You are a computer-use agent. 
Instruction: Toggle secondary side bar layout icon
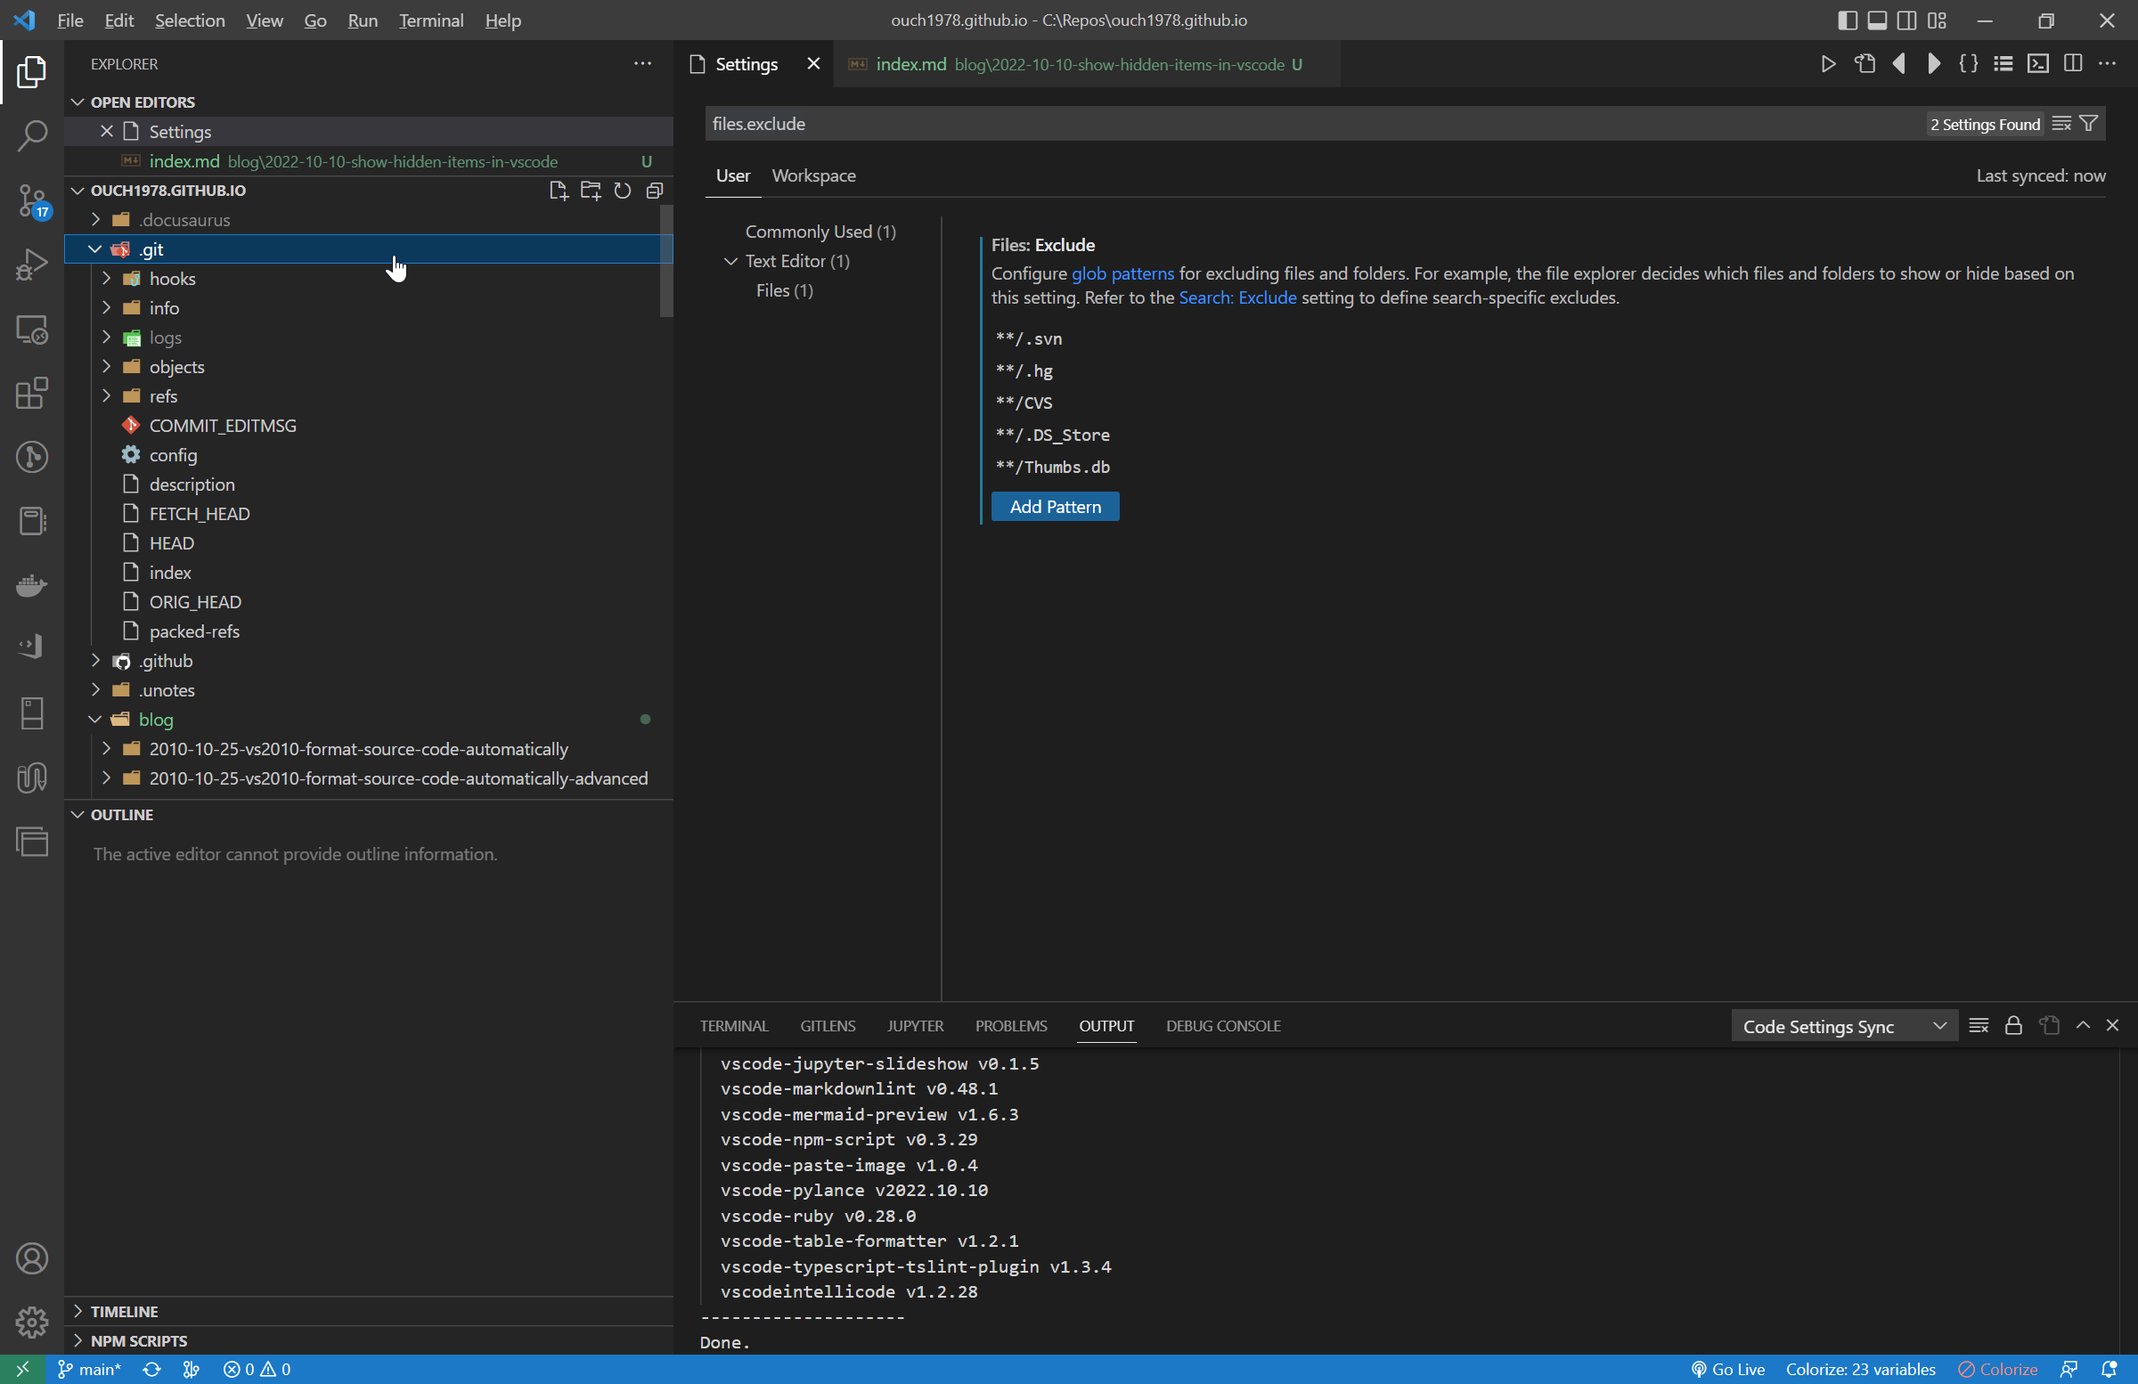click(x=1907, y=20)
